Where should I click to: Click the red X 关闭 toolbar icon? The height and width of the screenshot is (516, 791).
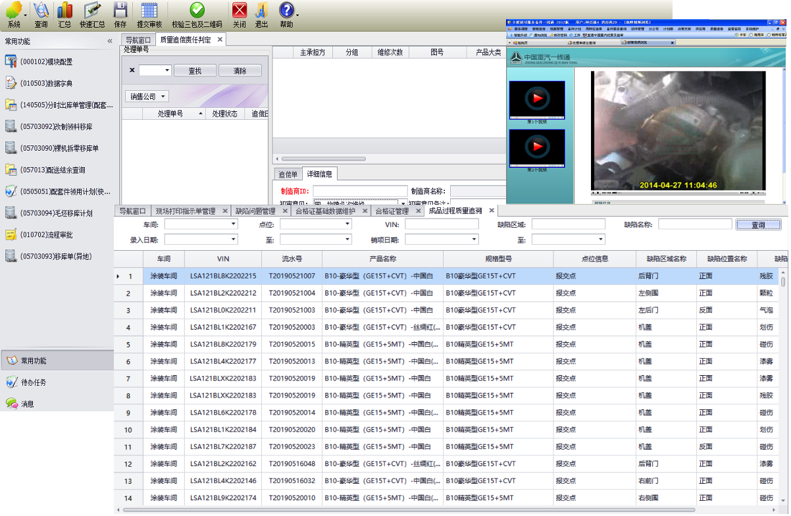[240, 11]
